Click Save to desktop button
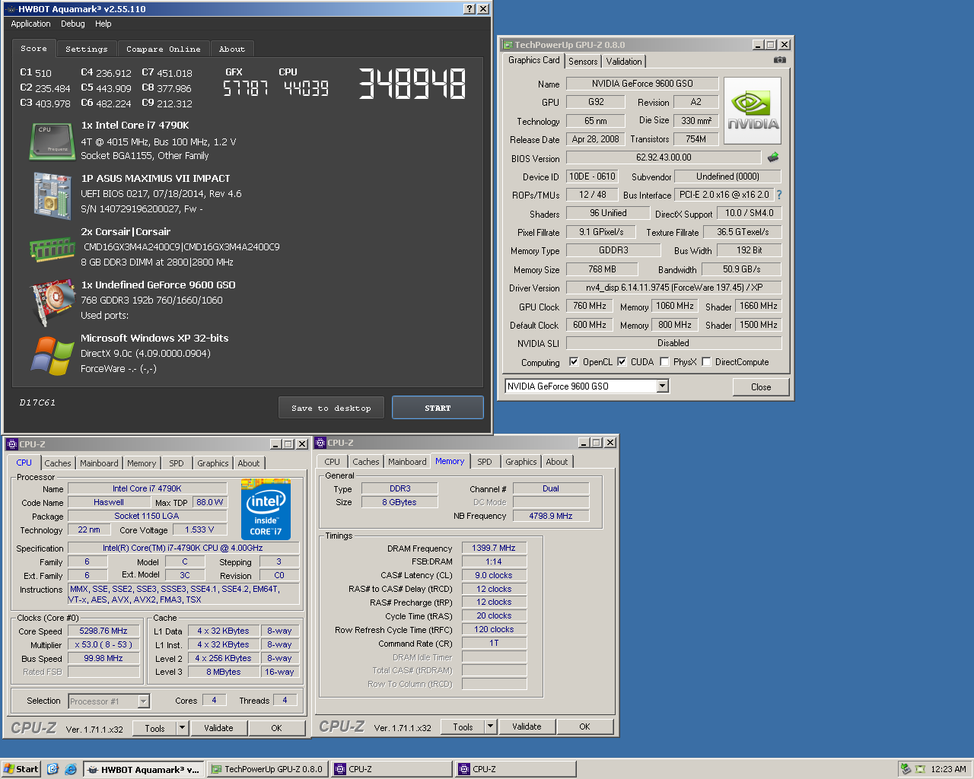The image size is (974, 779). (331, 408)
